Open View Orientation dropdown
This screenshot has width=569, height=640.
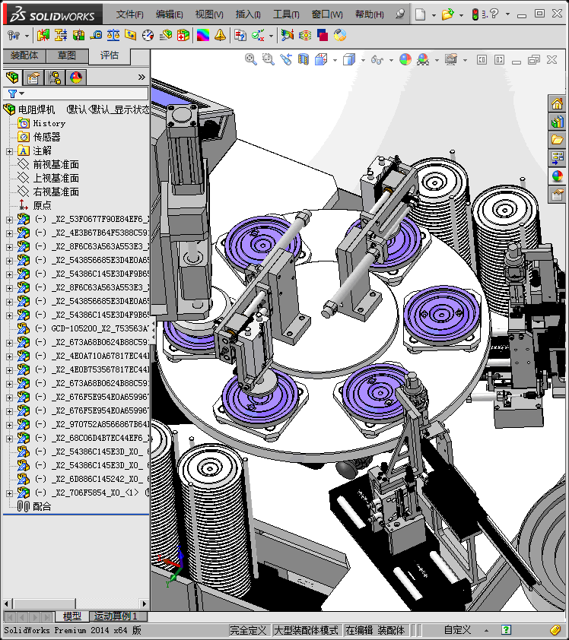tap(335, 60)
